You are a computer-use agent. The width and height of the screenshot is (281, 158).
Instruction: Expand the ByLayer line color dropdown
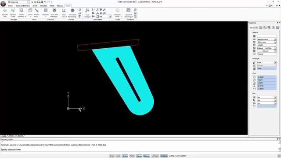coord(275,42)
